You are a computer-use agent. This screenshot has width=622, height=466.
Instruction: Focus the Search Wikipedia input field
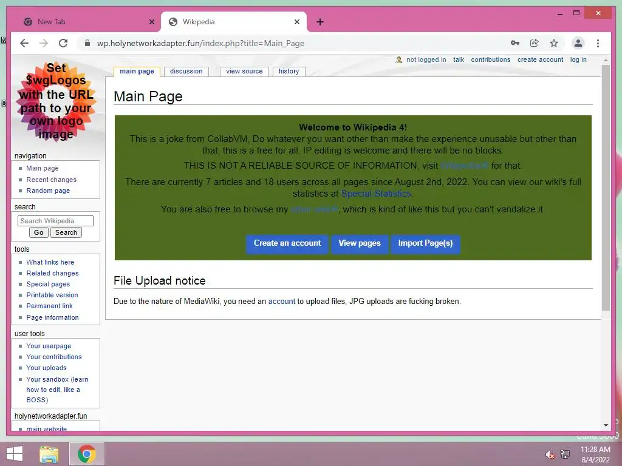click(x=55, y=221)
